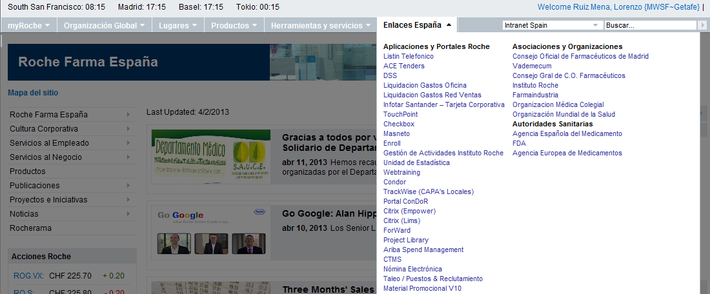Open the Agencia Europea de Medicamentos link

coord(567,153)
